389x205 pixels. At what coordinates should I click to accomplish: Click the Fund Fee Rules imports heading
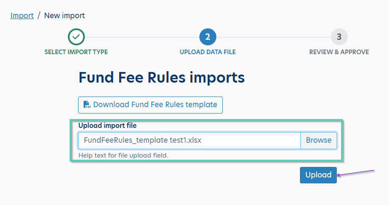point(162,78)
